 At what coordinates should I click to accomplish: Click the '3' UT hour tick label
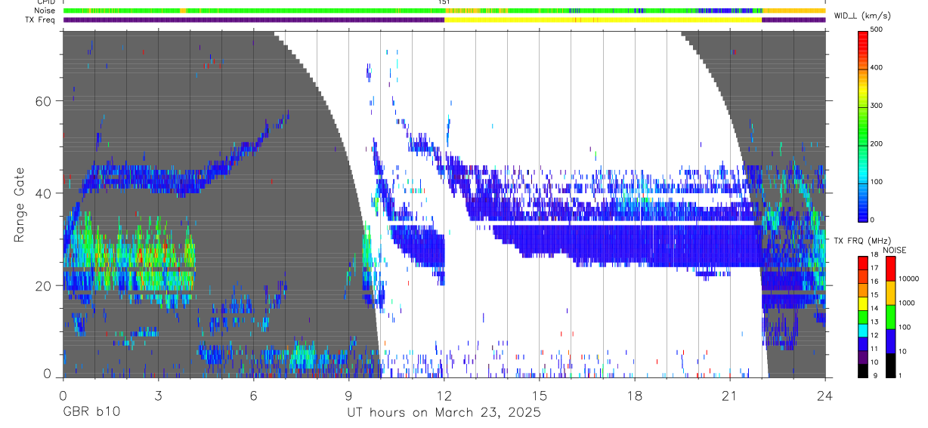coord(158,396)
